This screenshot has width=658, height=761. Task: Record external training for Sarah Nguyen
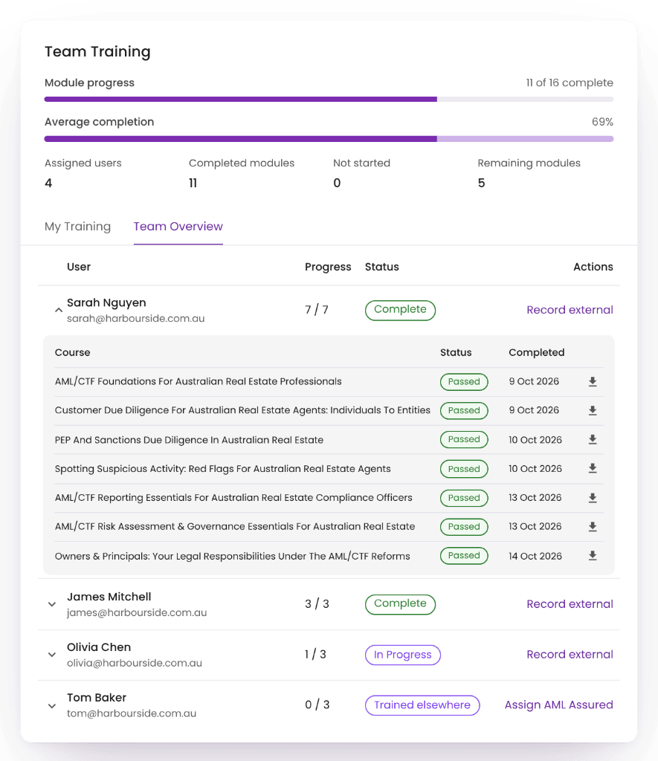(x=570, y=310)
